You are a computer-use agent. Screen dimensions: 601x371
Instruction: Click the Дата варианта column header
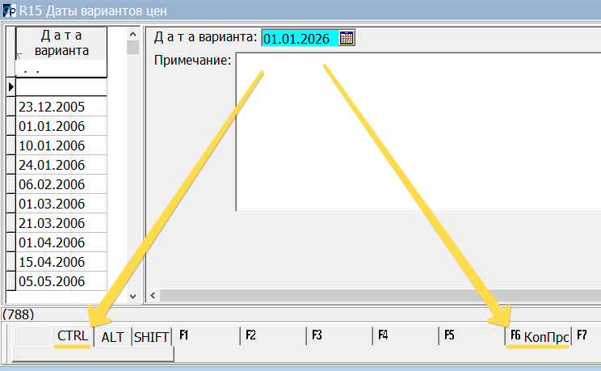tap(61, 43)
